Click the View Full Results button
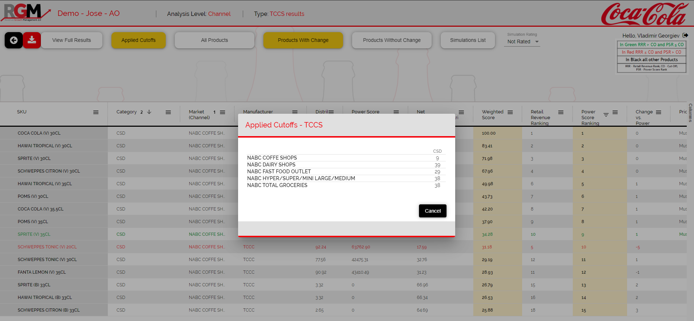 pos(72,40)
